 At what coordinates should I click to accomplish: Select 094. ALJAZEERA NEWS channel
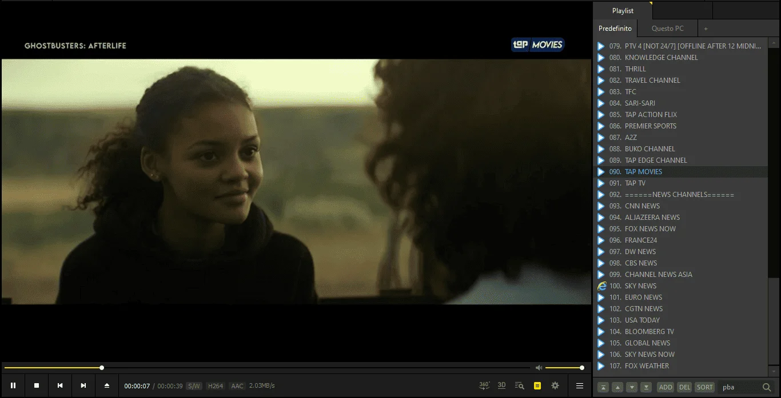(680, 218)
